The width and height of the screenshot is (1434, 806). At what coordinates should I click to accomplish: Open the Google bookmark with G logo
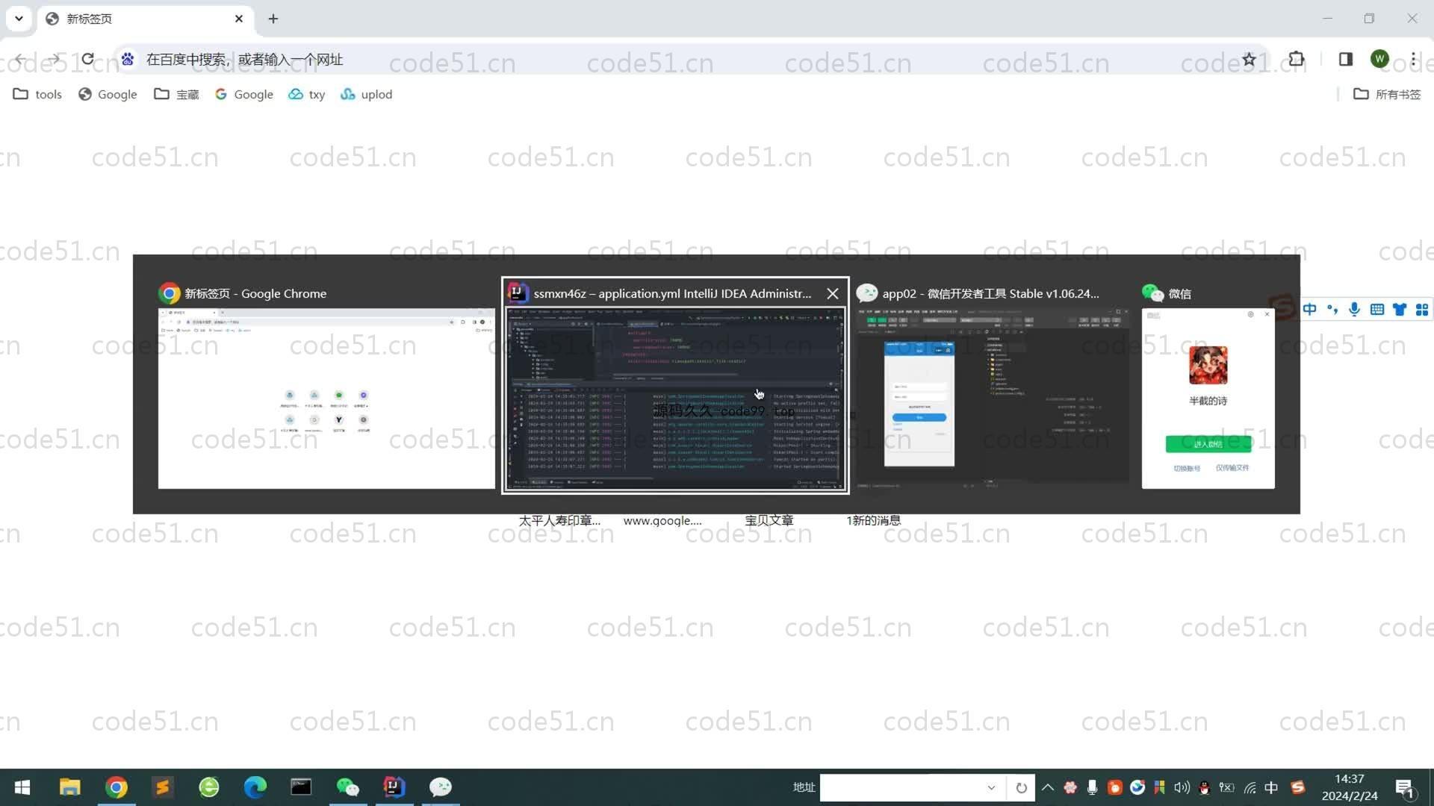pos(243,94)
